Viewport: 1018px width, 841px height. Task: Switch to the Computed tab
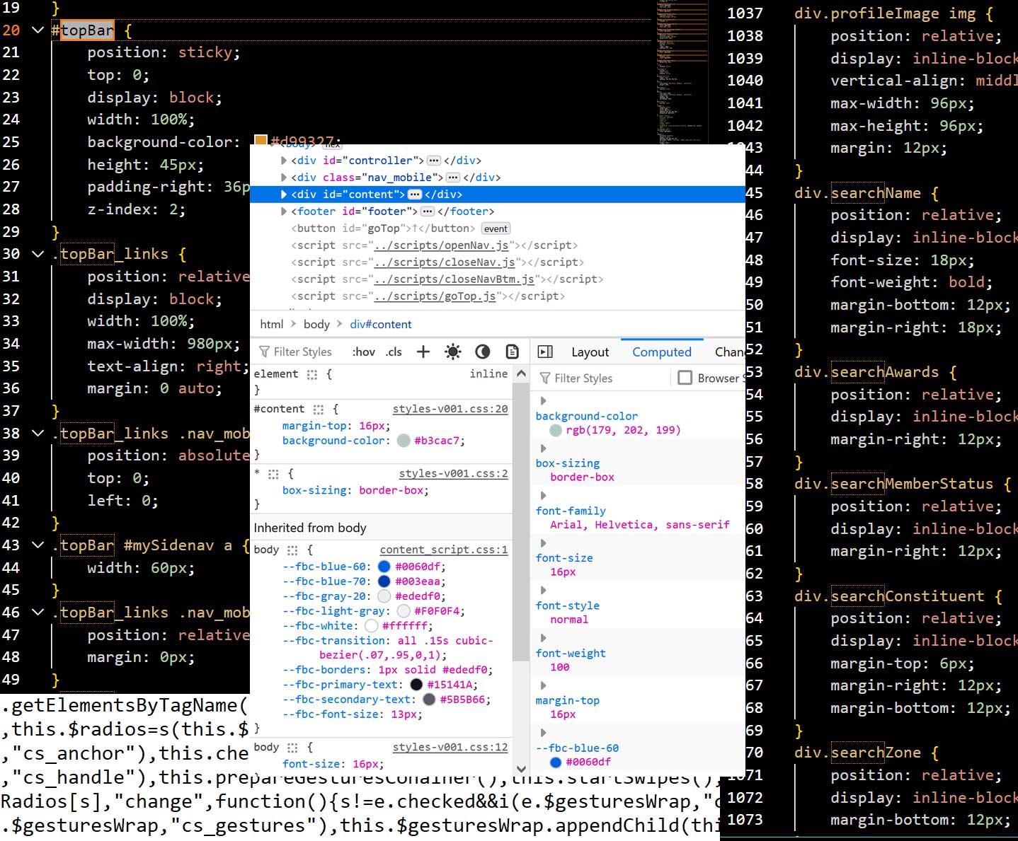[x=662, y=352]
